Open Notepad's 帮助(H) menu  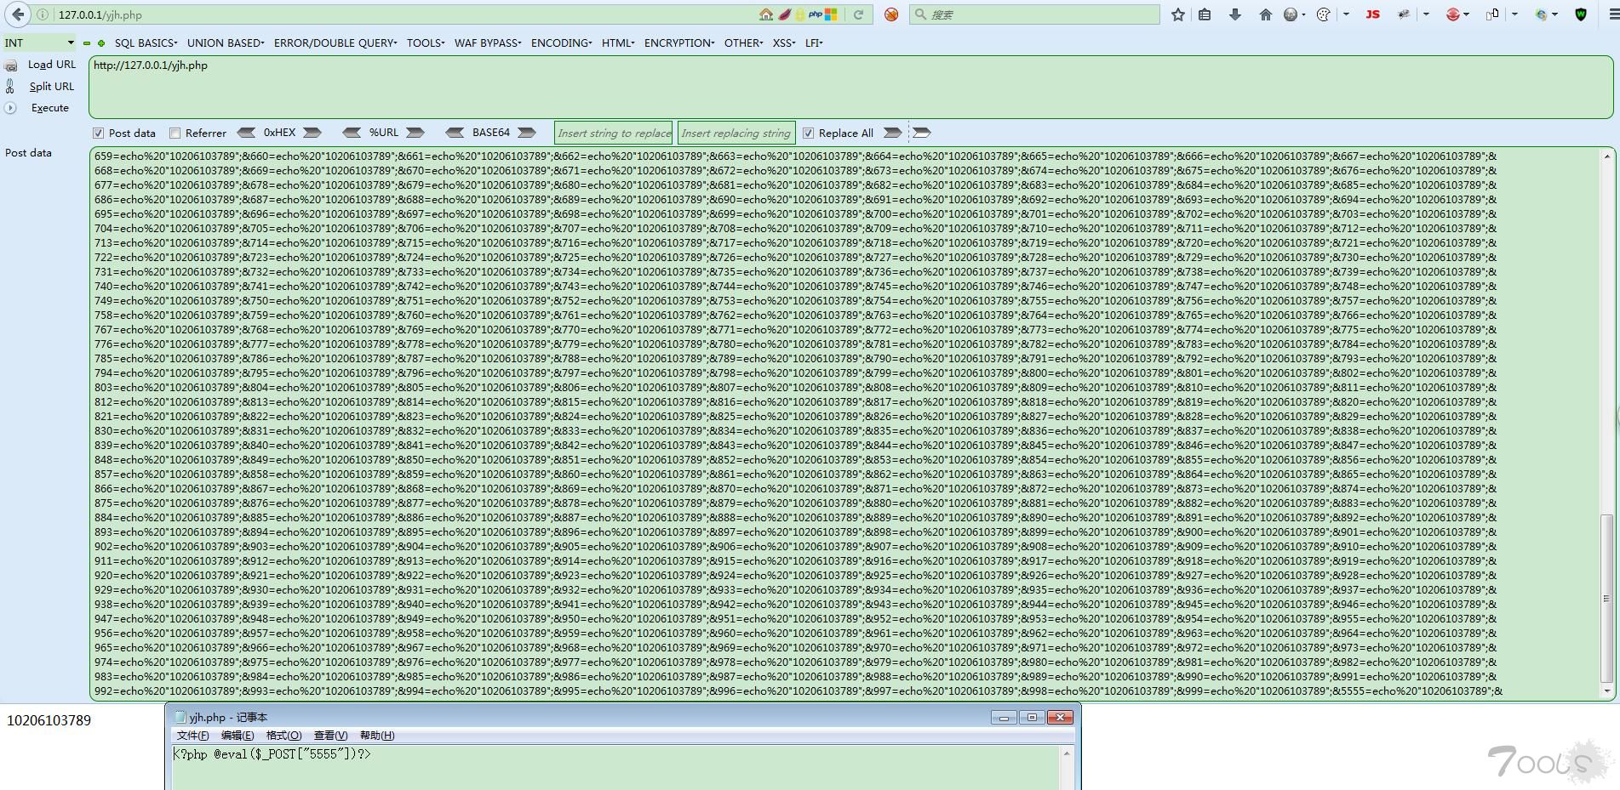point(377,736)
